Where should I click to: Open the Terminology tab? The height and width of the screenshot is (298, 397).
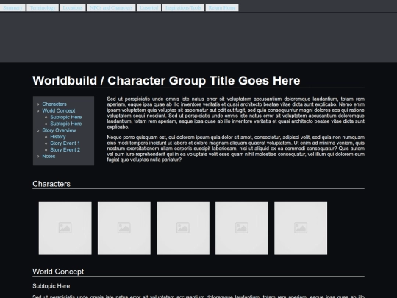tap(43, 7)
